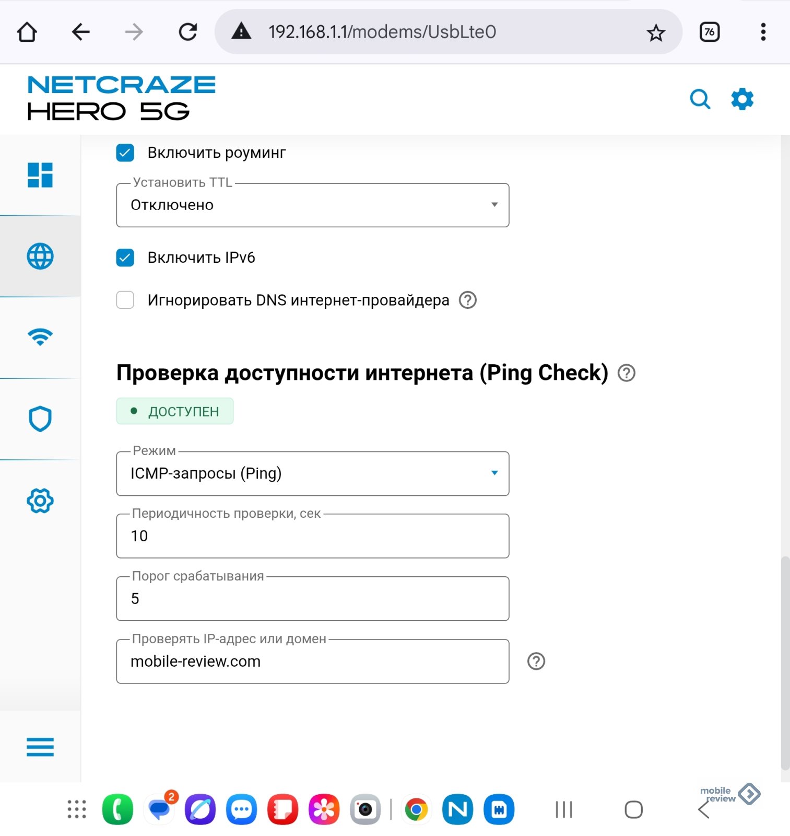
Task: Open the management gear section in the sidebar
Action: pos(40,501)
